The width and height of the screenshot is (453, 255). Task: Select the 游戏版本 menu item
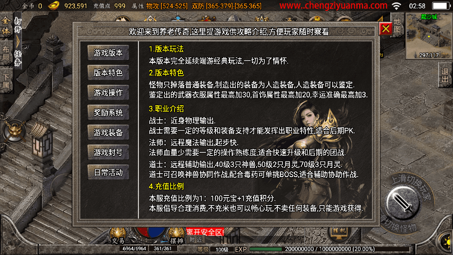click(108, 53)
